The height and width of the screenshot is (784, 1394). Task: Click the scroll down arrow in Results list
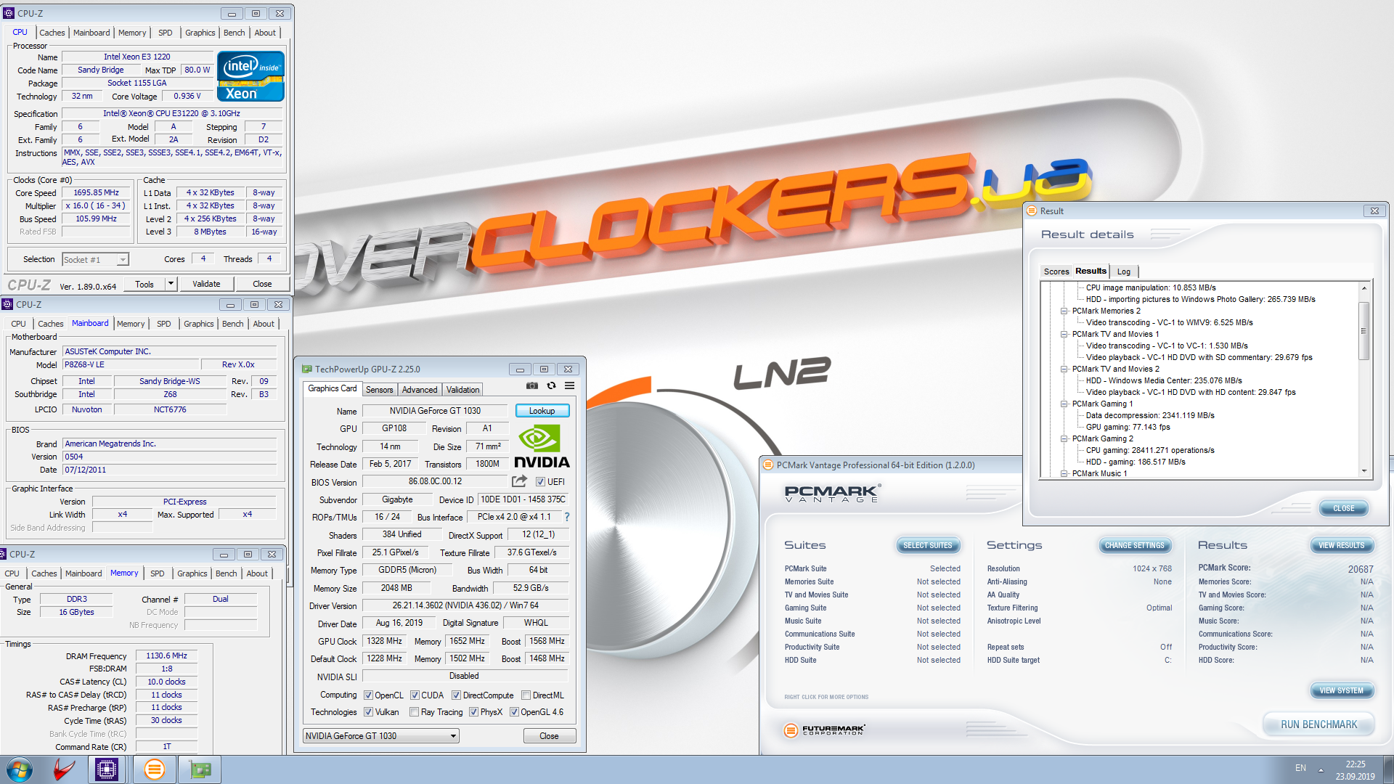pyautogui.click(x=1364, y=471)
